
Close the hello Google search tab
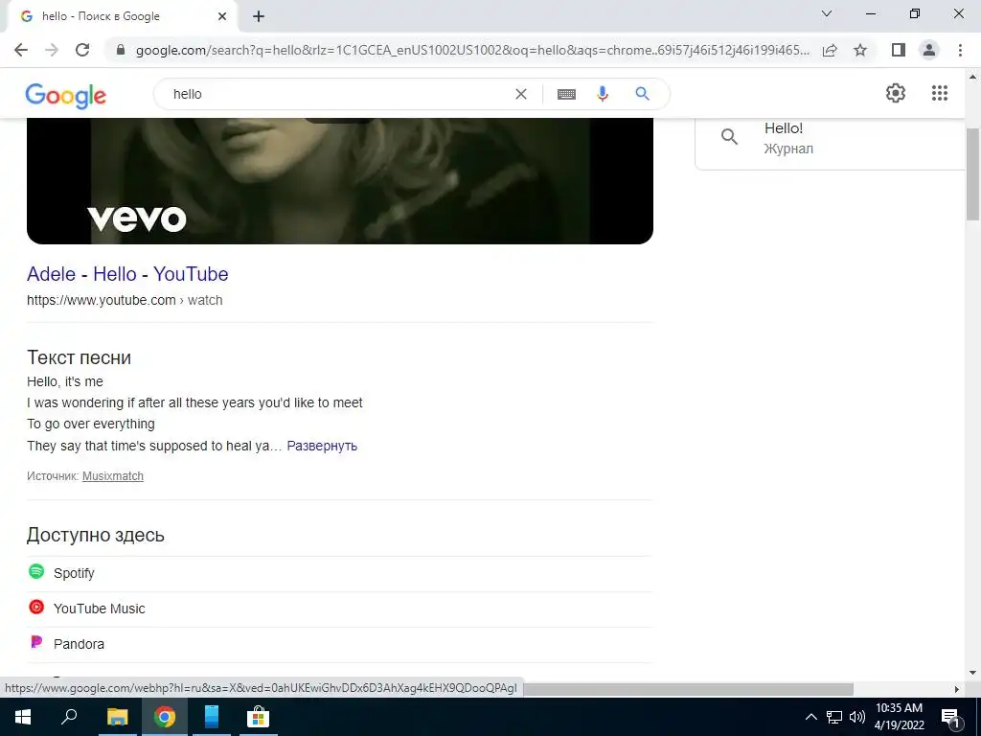222,17
